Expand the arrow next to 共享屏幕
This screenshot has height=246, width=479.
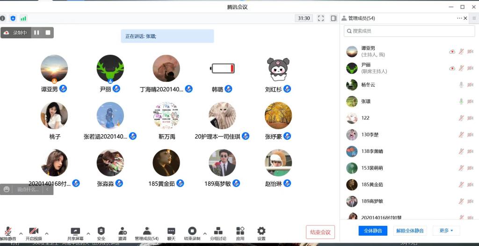point(88,233)
